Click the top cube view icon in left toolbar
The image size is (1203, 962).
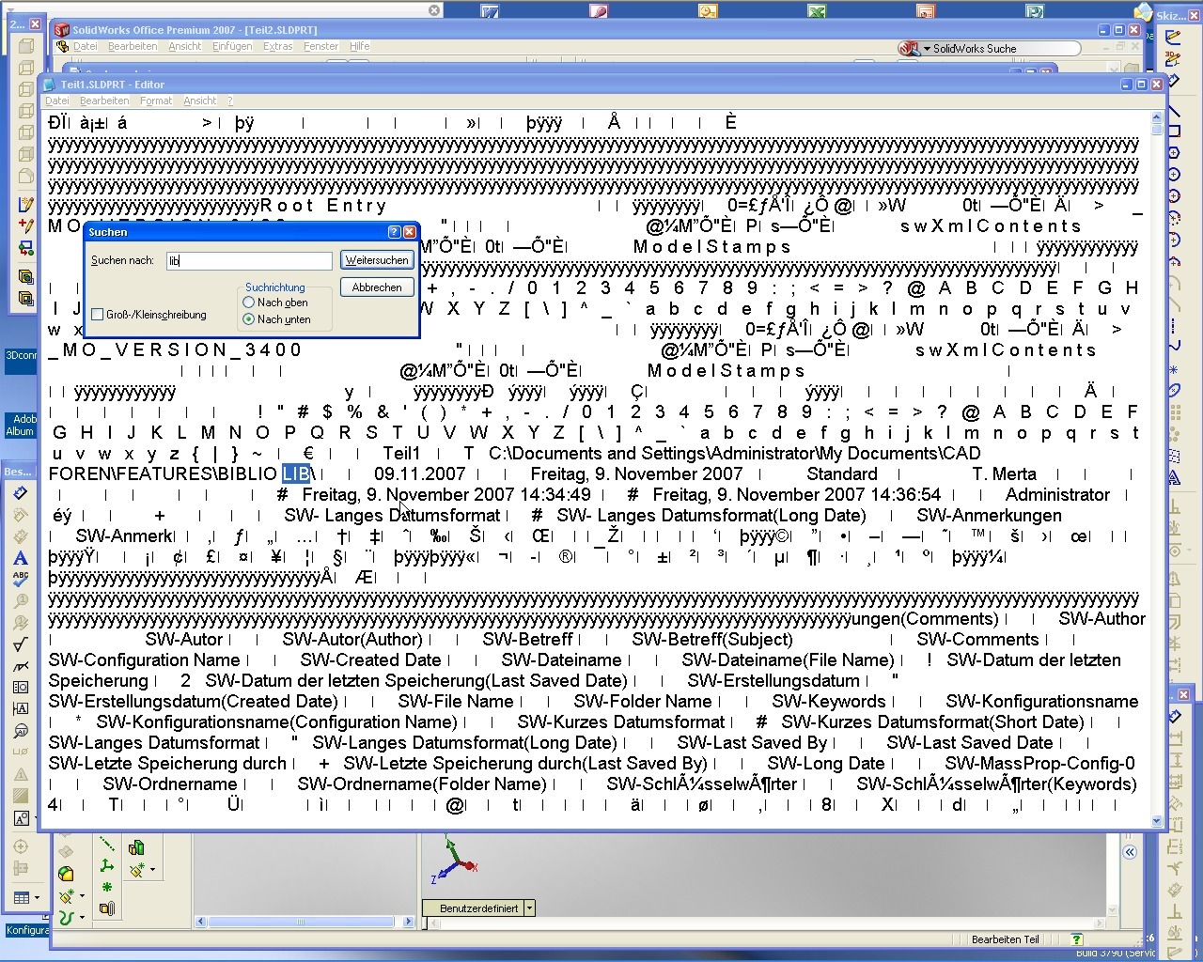coord(26,45)
